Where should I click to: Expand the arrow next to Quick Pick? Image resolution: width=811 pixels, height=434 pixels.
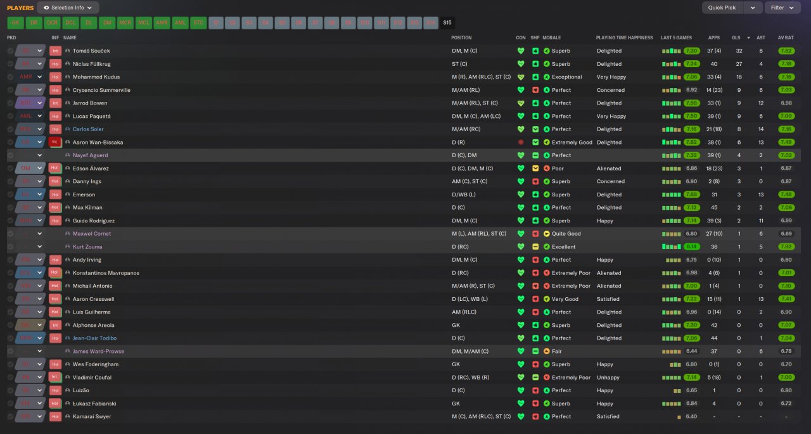[753, 8]
